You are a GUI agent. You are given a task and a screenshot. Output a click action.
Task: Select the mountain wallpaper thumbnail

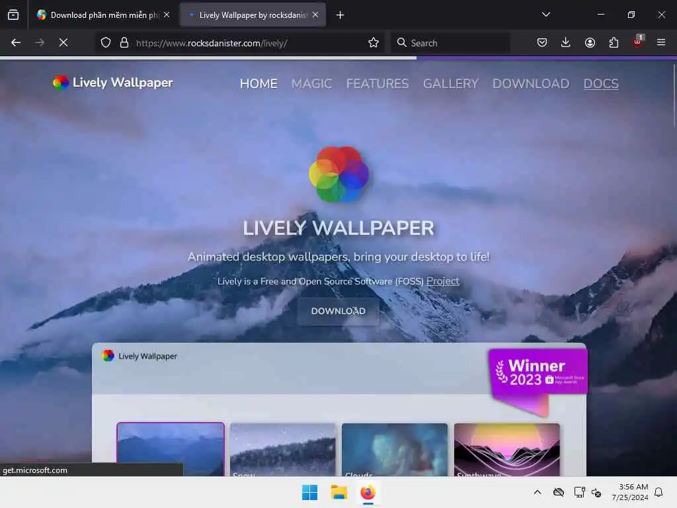171,449
